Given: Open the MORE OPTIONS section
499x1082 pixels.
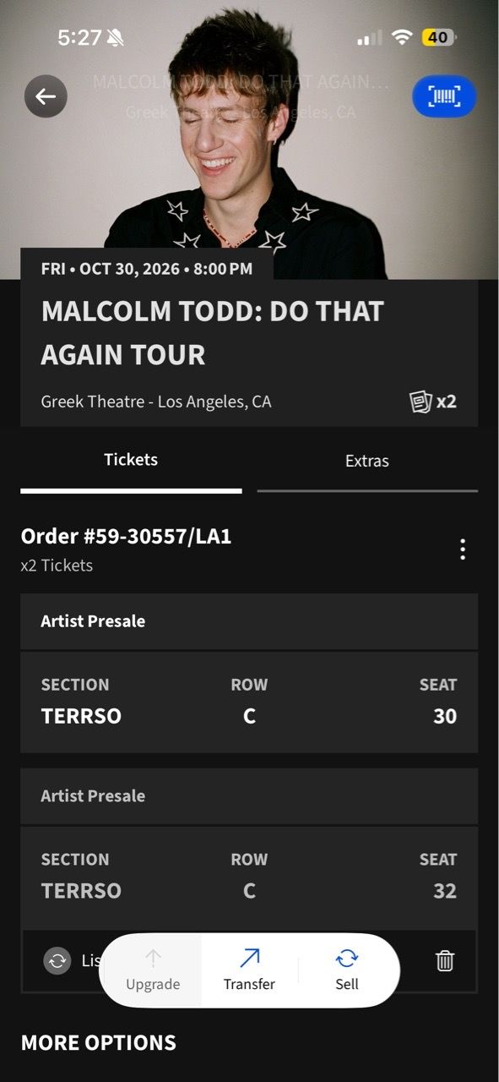Looking at the screenshot, I should point(99,1042).
